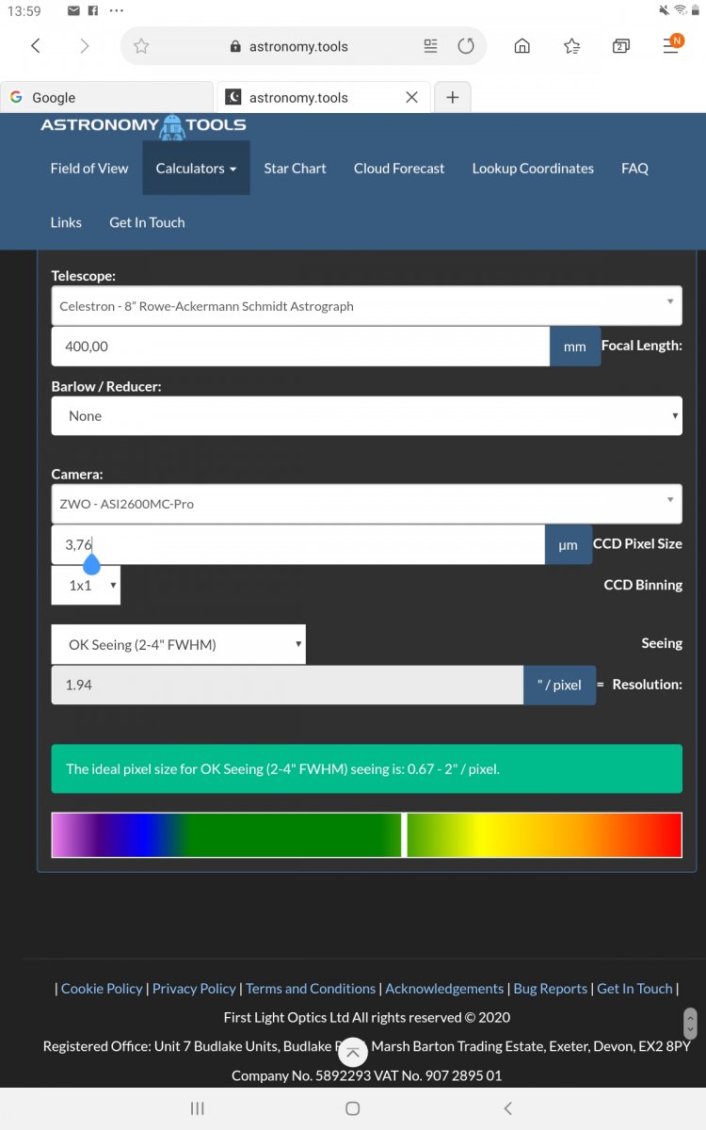Image resolution: width=706 pixels, height=1130 pixels.
Task: Open Get In Touch footer link
Action: (x=634, y=988)
